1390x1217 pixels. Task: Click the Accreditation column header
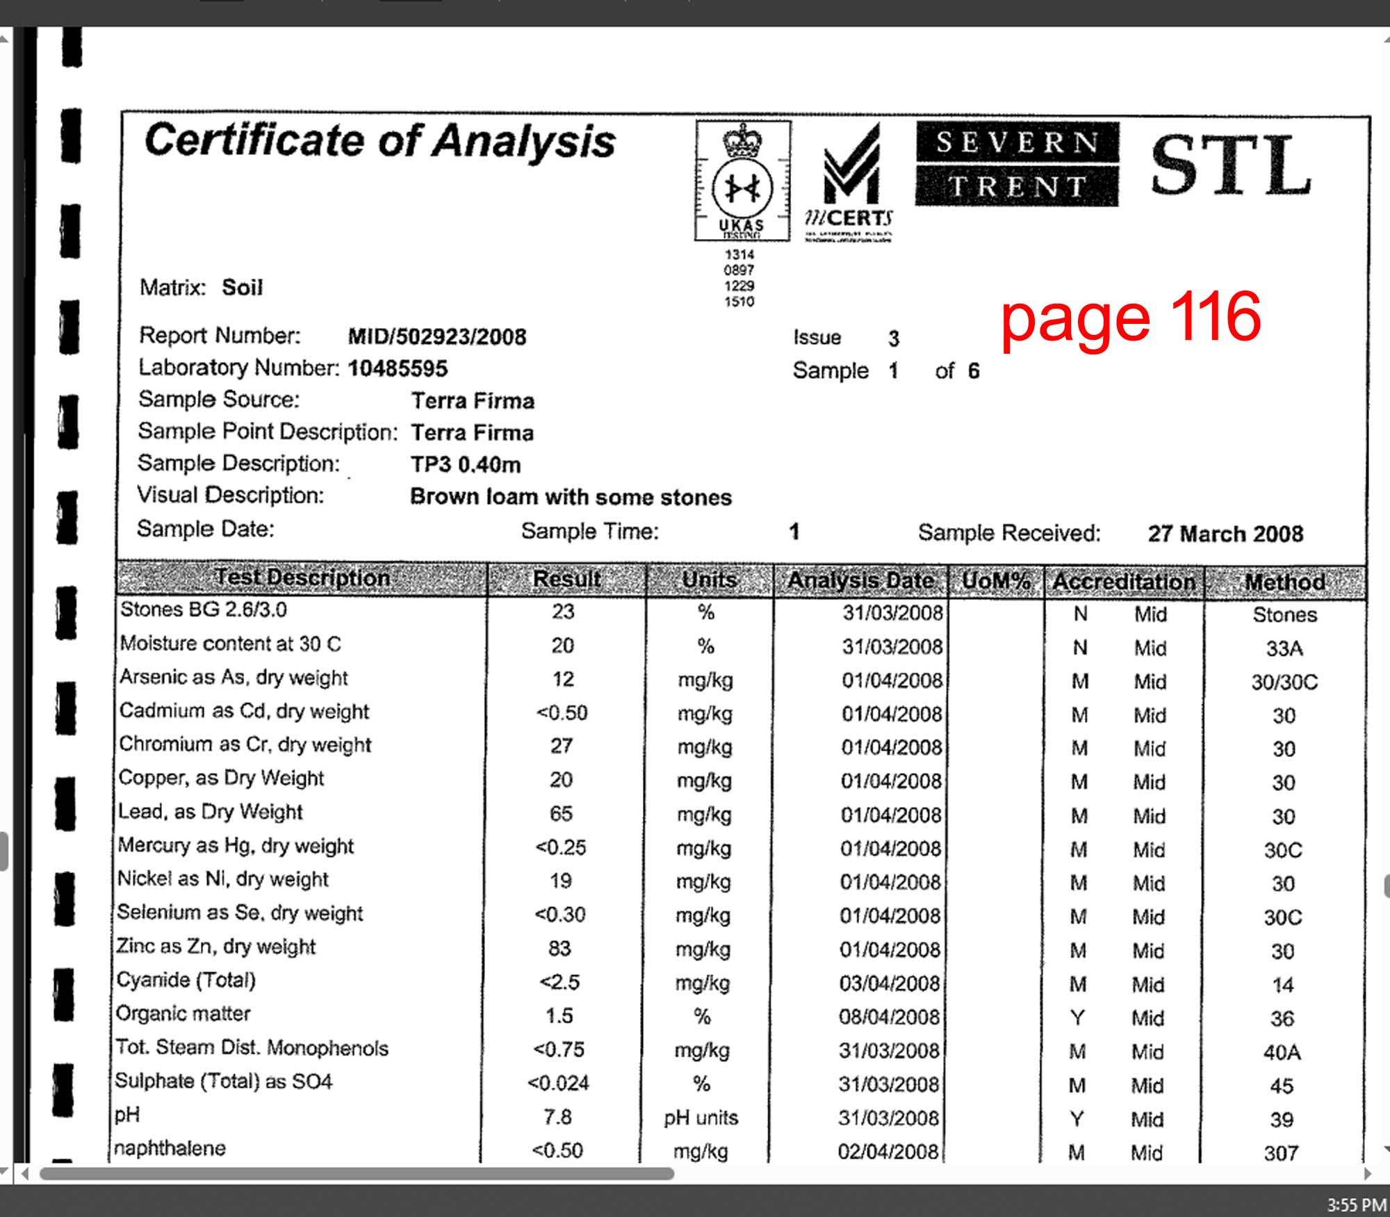pos(1124,582)
